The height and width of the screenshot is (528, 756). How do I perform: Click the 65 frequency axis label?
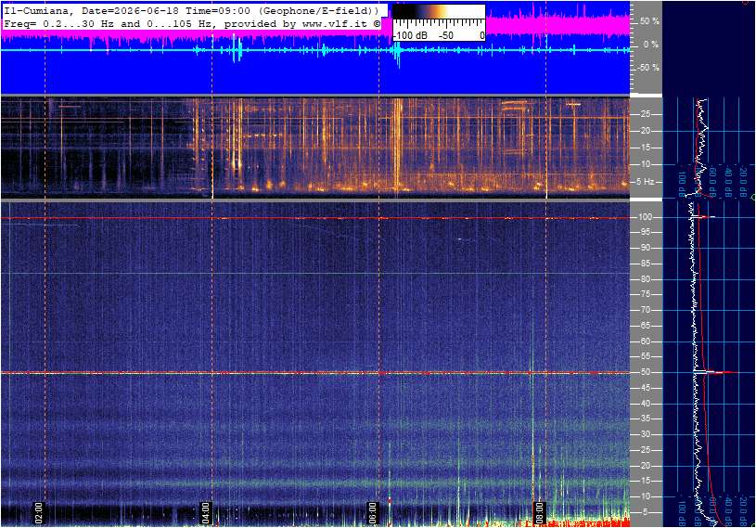coord(645,326)
